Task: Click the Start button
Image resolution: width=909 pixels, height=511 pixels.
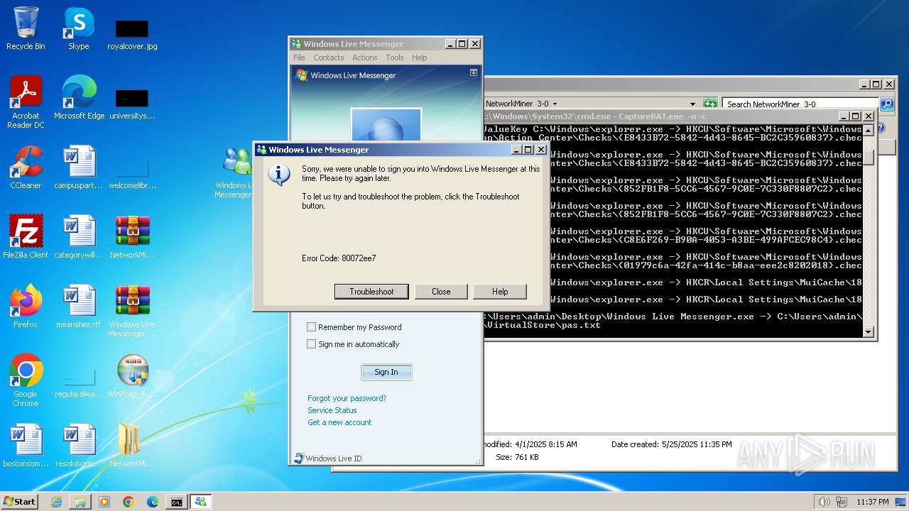Action: pos(20,501)
